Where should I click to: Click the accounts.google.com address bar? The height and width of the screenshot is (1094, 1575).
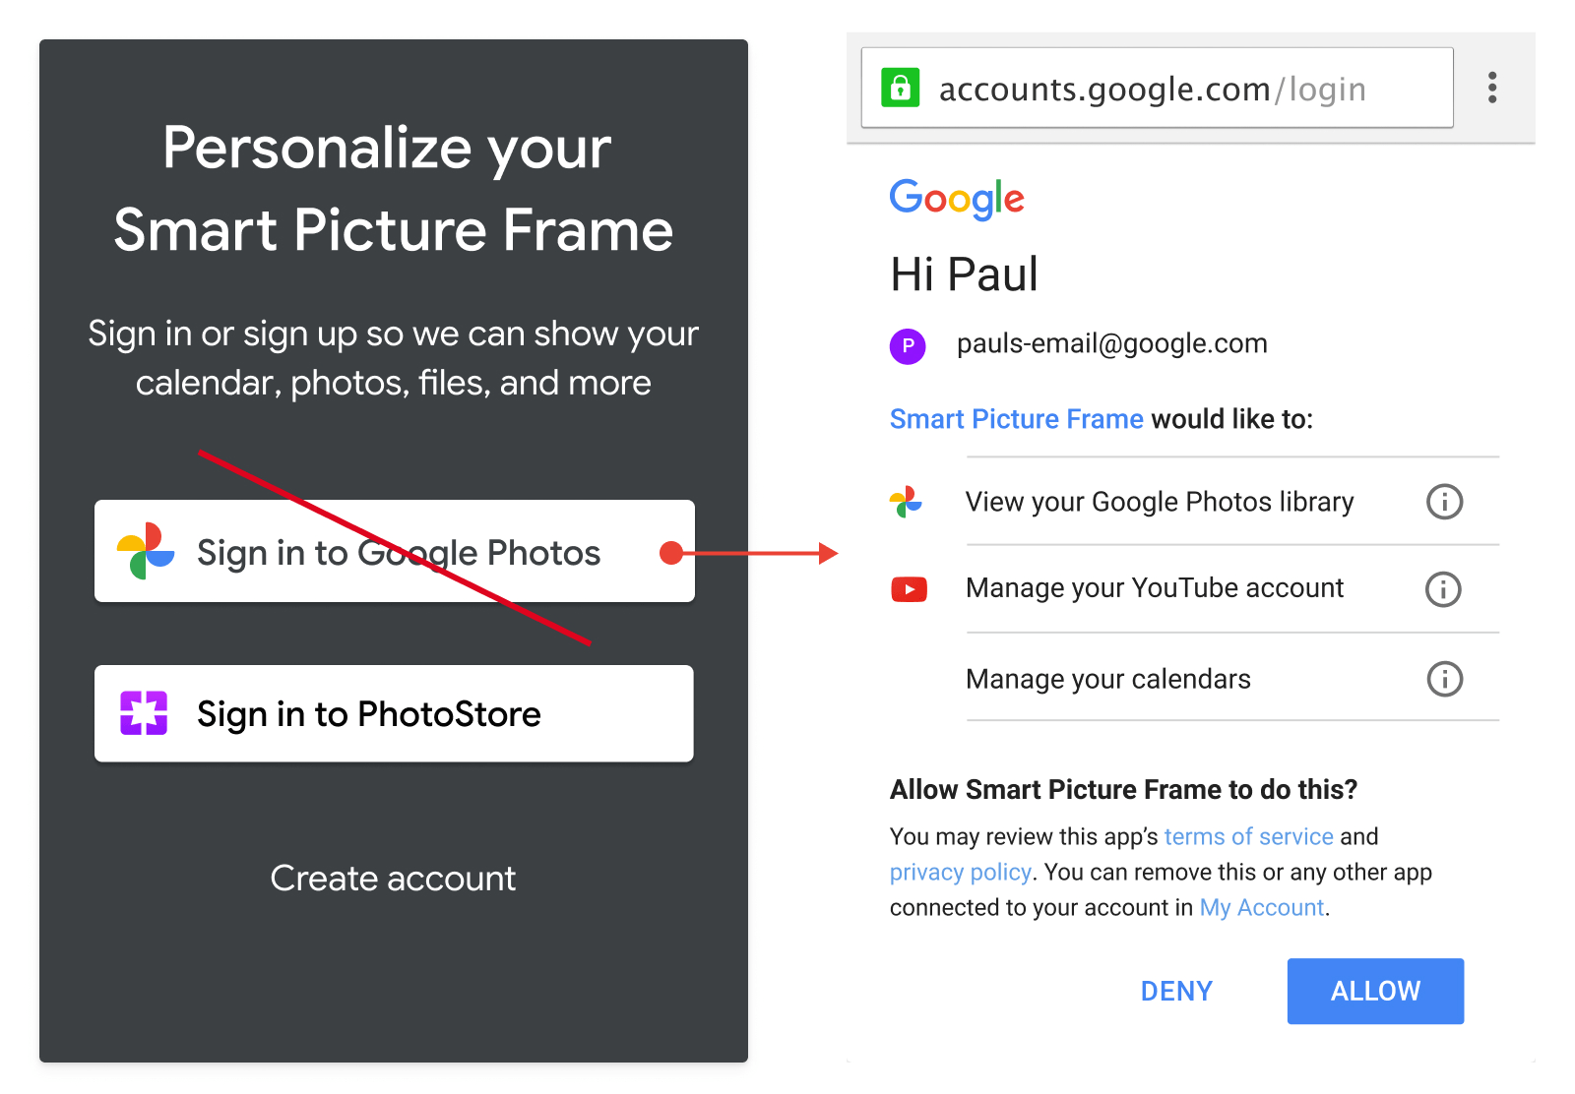pyautogui.click(x=1152, y=88)
